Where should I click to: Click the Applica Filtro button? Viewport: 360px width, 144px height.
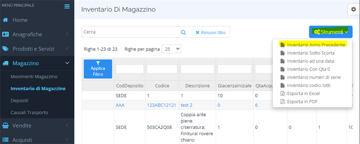(98, 69)
